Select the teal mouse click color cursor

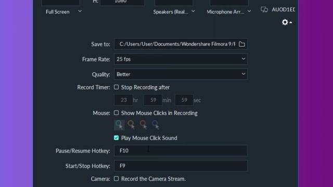pos(119,125)
